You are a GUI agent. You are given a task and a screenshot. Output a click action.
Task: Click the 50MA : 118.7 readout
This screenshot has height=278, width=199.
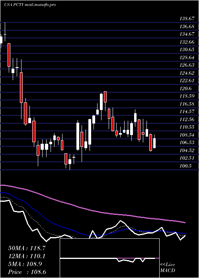click(x=27, y=248)
